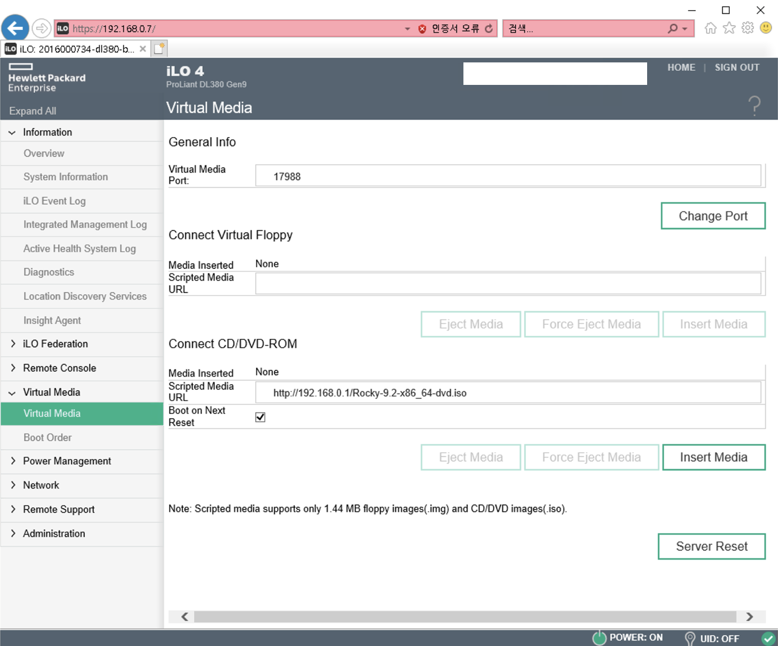Click Expand All in the sidebar

point(33,111)
